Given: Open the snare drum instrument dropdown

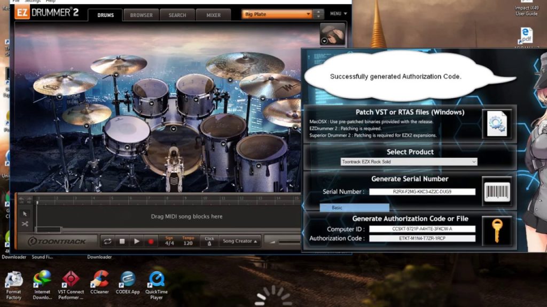Looking at the screenshot, I should tap(127, 147).
